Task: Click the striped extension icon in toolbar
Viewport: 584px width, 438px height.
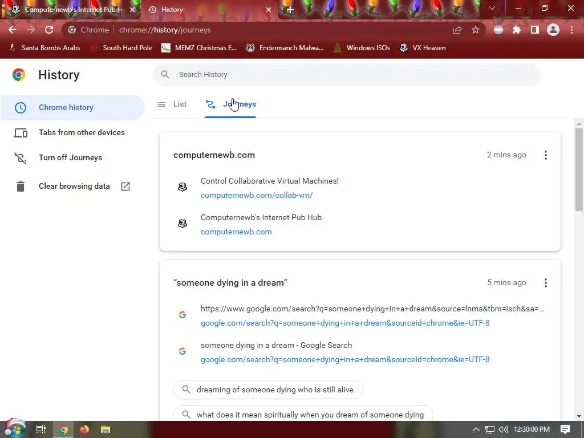Action: point(498,30)
